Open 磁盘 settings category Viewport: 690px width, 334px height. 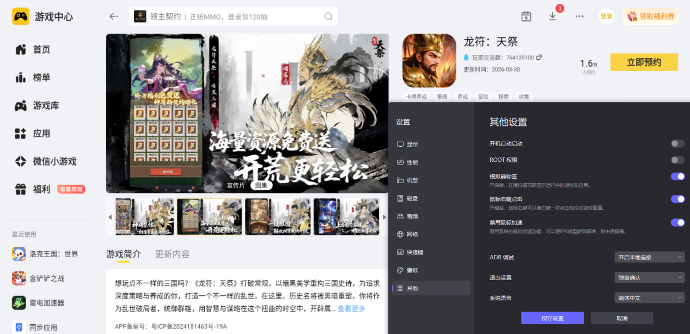pyautogui.click(x=431, y=198)
